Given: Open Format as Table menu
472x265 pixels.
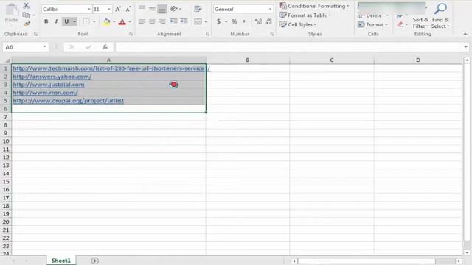Looking at the screenshot, I should [x=305, y=15].
